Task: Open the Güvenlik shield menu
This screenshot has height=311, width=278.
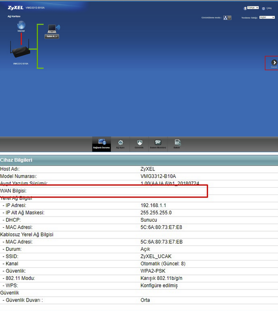Action: (x=139, y=144)
